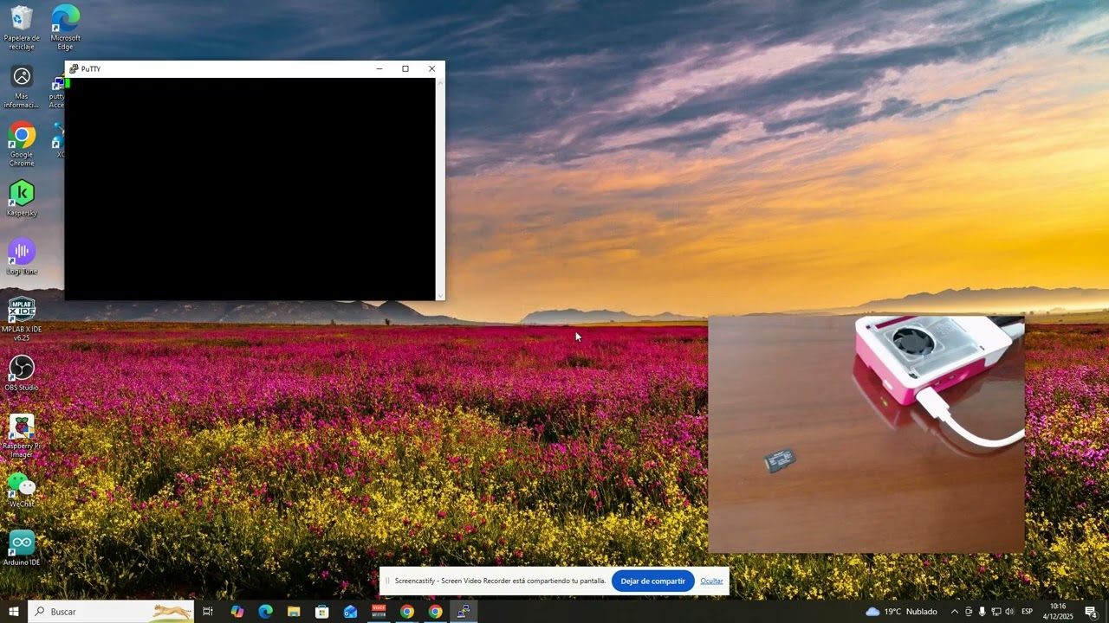Open File Explorer from the taskbar
This screenshot has height=623, width=1109.
coord(294,612)
